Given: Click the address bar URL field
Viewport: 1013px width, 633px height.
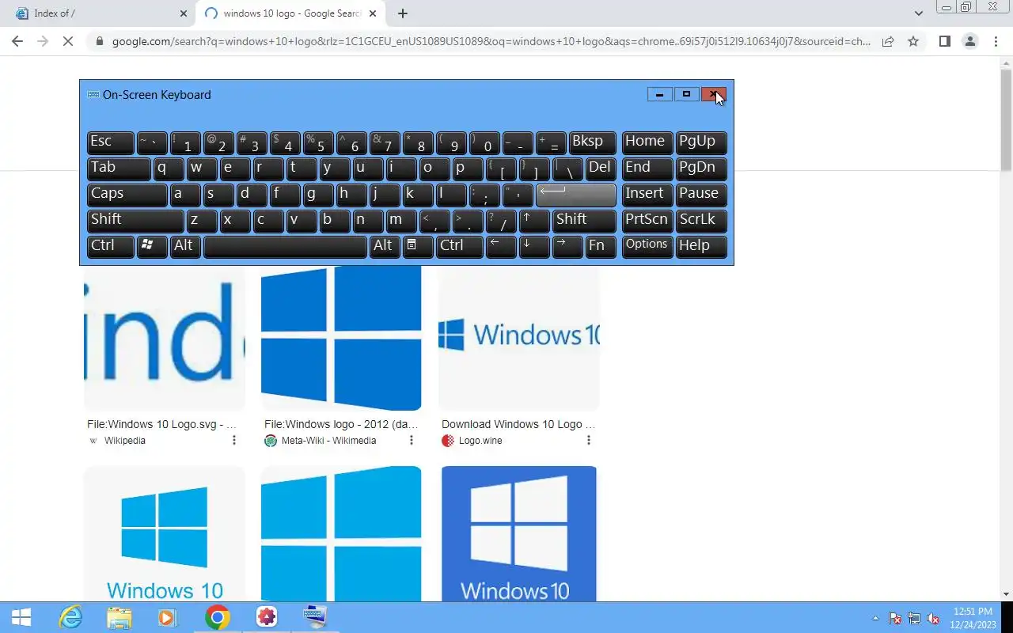Looking at the screenshot, I should [491, 41].
